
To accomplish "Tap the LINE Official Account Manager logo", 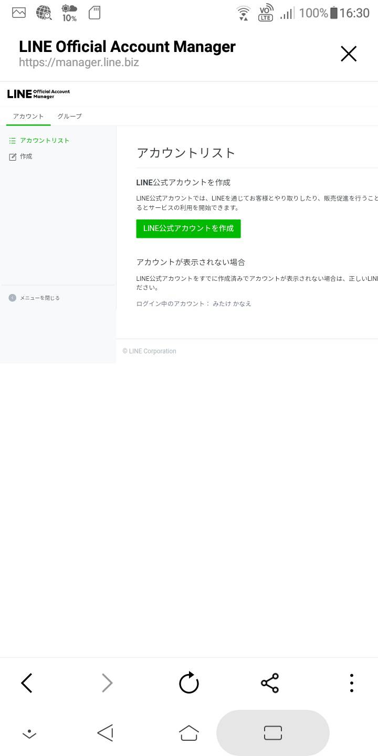I will 38,94.
